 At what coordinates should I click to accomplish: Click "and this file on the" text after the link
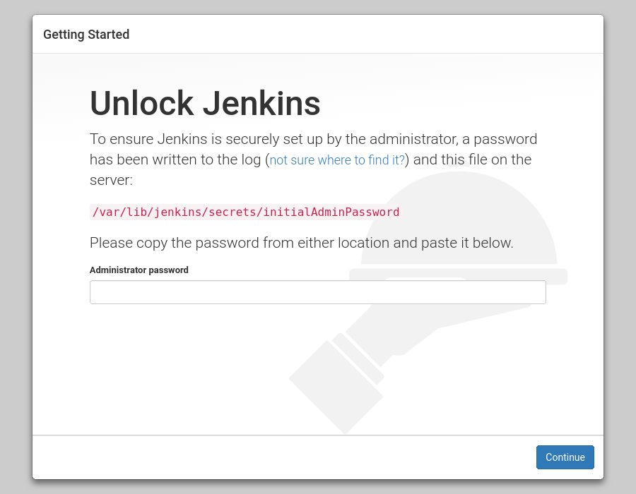(472, 159)
